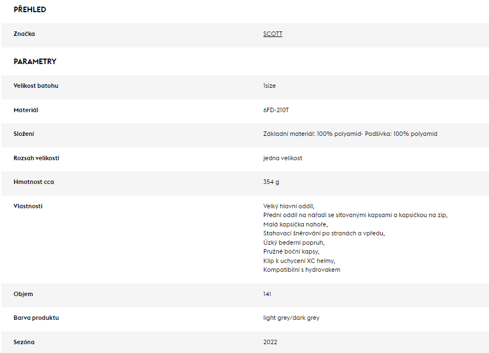Image resolution: width=489 pixels, height=353 pixels.
Task: Click the Složení row label
Action: pos(24,134)
